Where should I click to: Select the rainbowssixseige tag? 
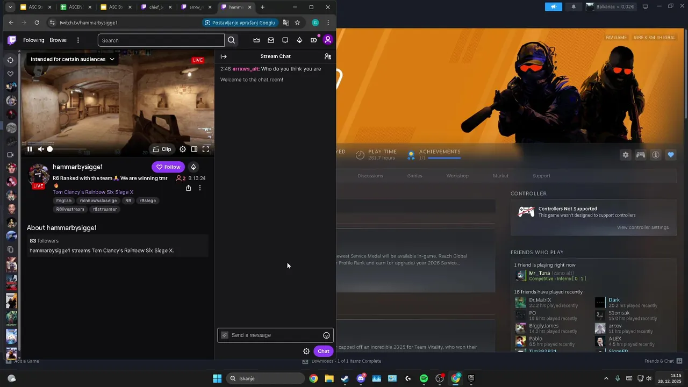coord(98,200)
